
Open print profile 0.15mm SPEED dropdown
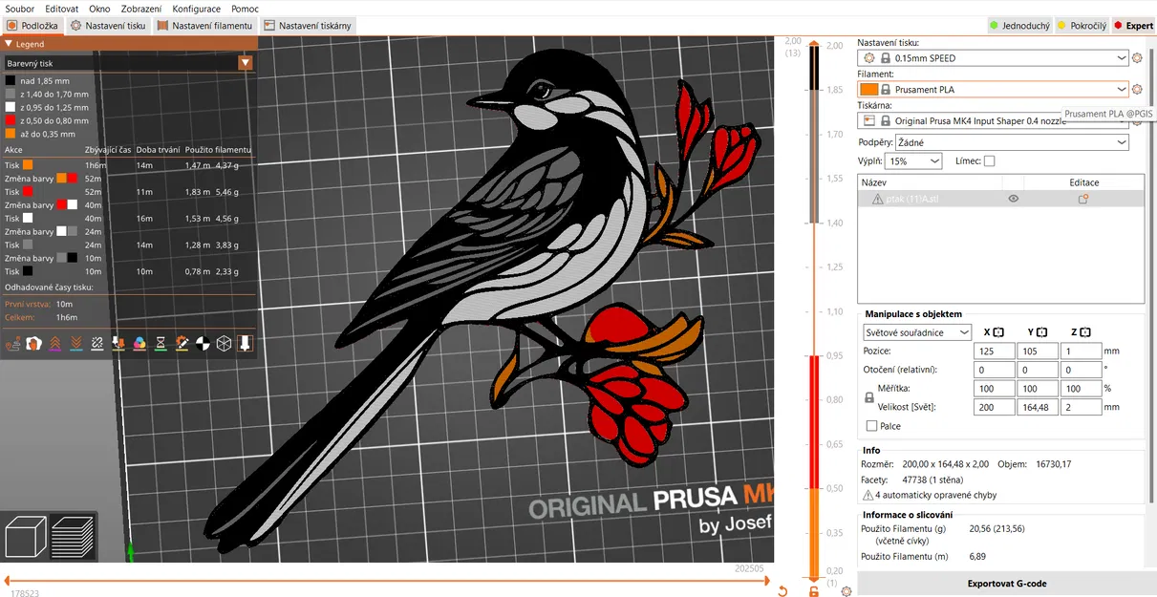click(994, 58)
